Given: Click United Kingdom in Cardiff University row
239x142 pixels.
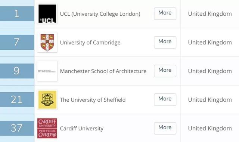Looking at the screenshot, I should click(210, 129).
